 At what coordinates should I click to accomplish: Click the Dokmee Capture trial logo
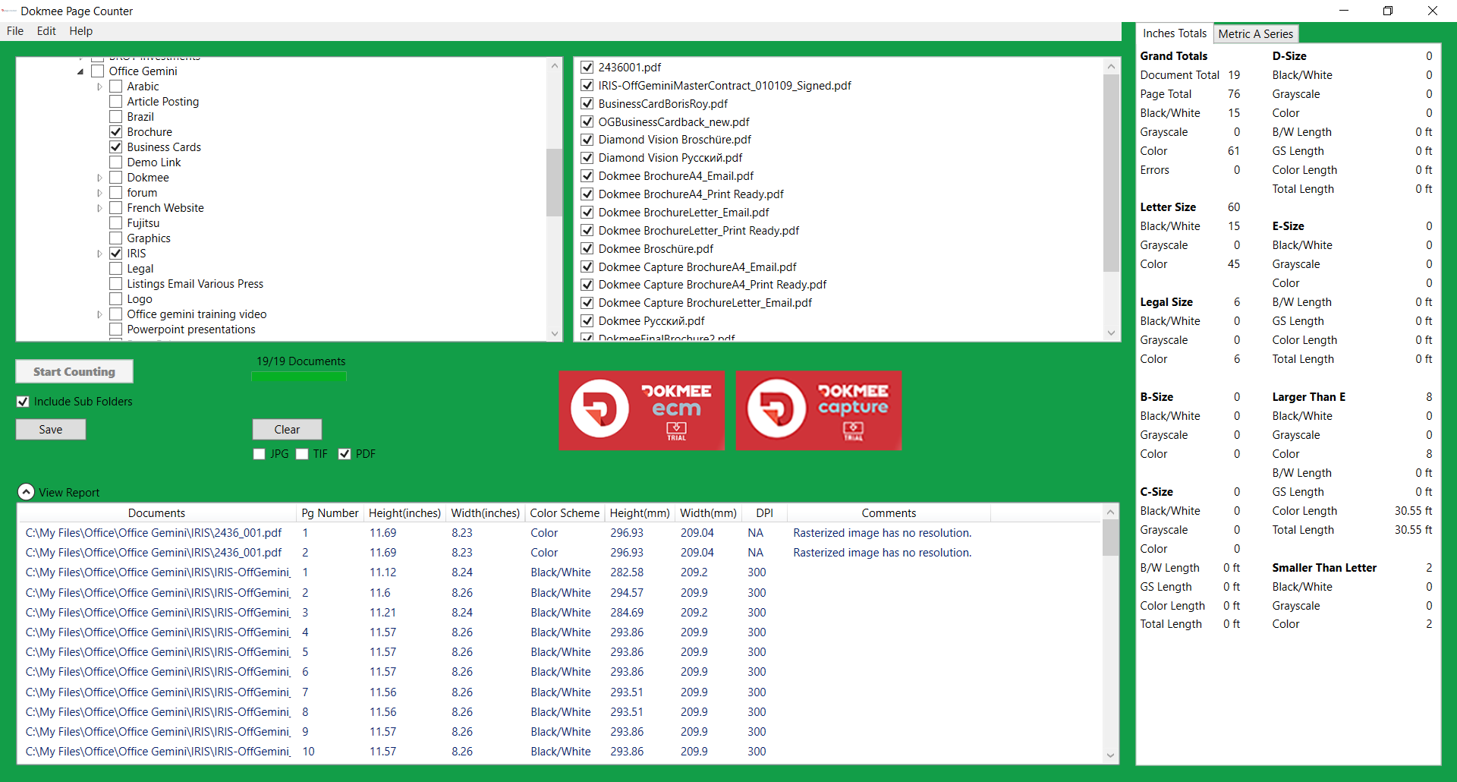[x=818, y=410]
